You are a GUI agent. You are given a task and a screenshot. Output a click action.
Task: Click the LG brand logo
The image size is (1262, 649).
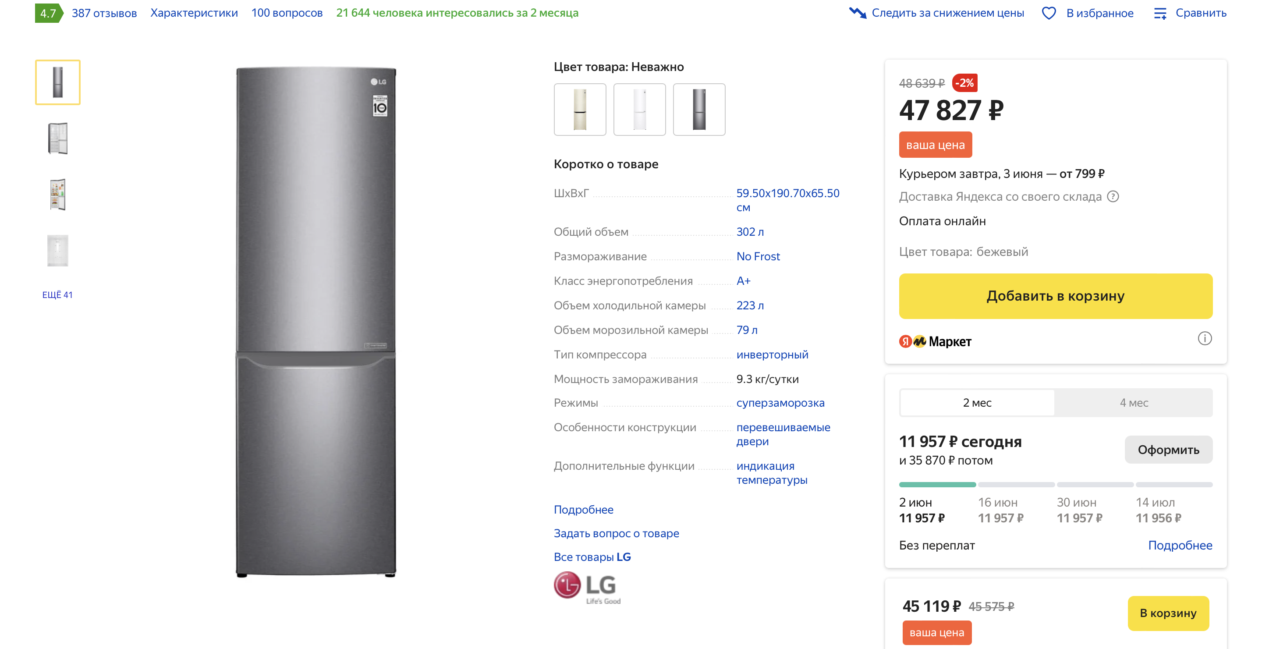point(587,588)
